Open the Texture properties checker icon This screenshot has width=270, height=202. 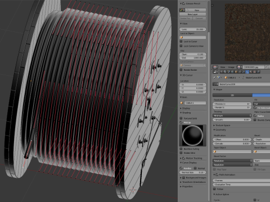point(254,72)
